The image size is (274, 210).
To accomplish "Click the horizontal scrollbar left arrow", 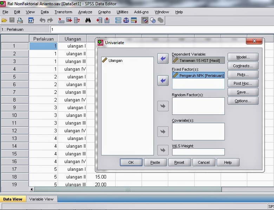I will [x=32, y=189].
